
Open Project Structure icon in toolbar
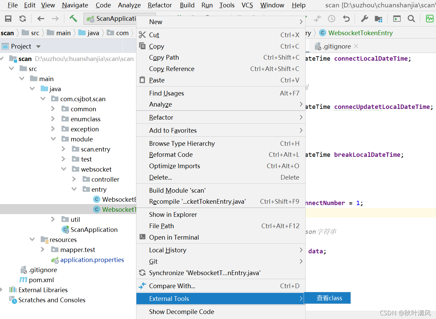pyautogui.click(x=379, y=19)
